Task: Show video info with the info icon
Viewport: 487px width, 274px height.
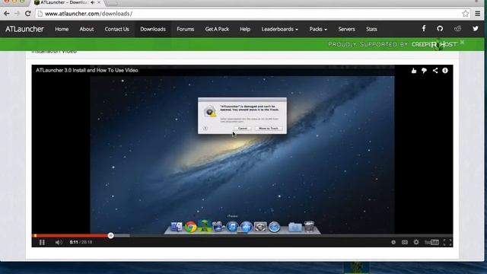Action: coord(445,71)
